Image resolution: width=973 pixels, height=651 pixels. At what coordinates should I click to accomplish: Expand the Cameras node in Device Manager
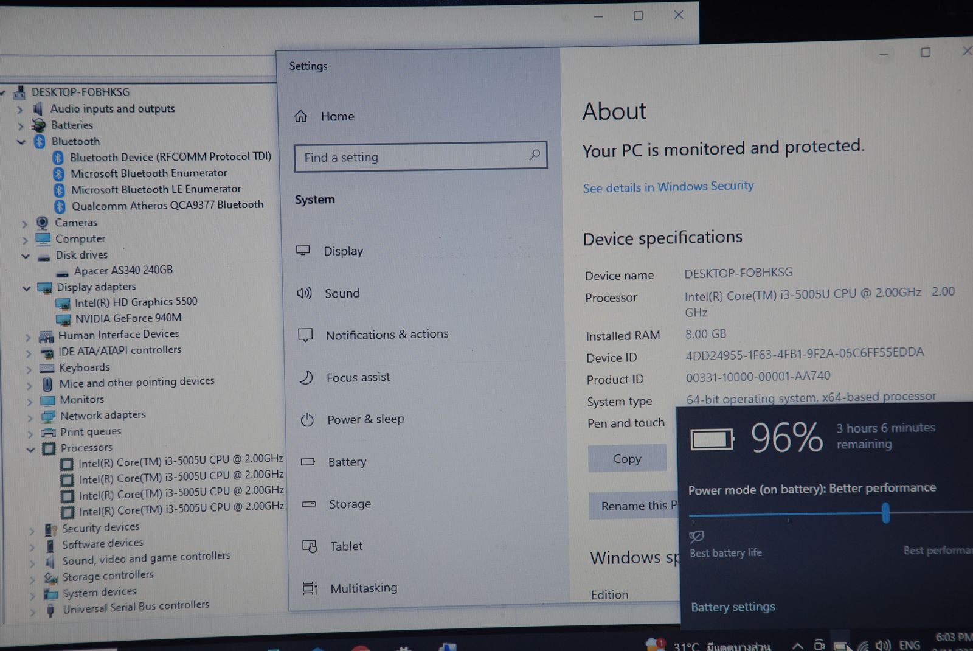click(24, 224)
